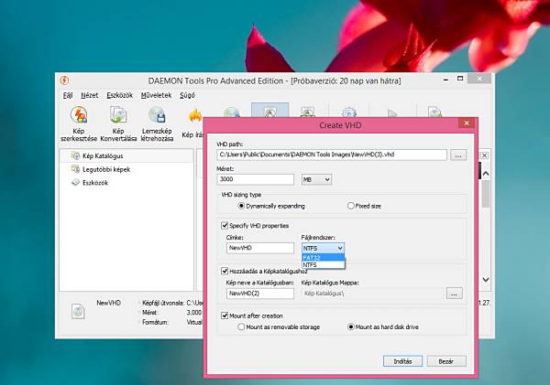Close the side panel with X button
The image size is (550, 385).
(x=484, y=155)
